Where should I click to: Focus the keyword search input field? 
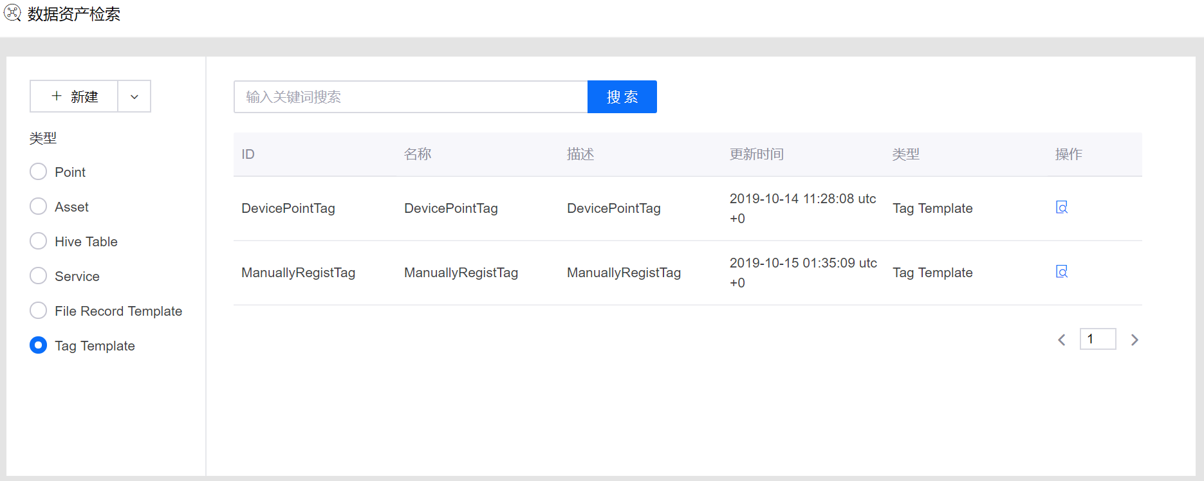411,96
